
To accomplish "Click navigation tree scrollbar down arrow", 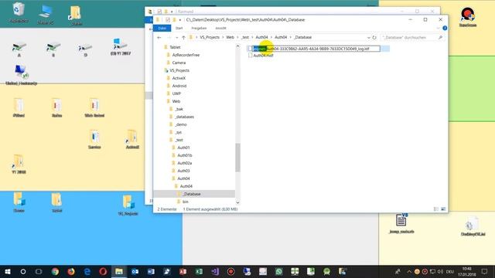I will point(237,202).
